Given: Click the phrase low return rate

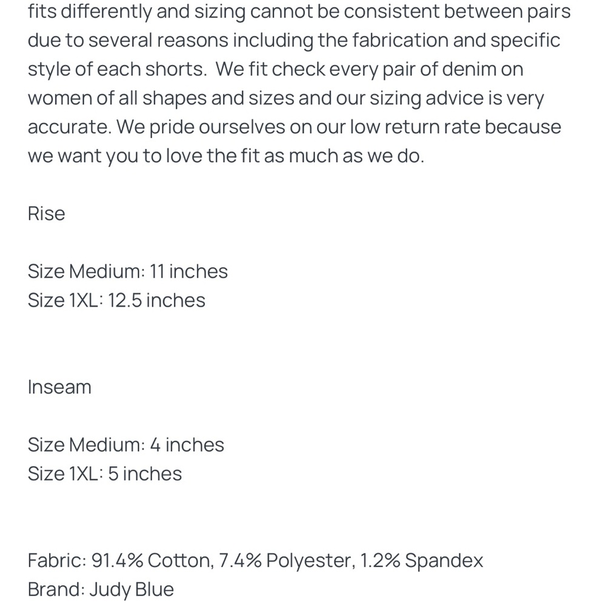Looking at the screenshot, I should [415, 127].
